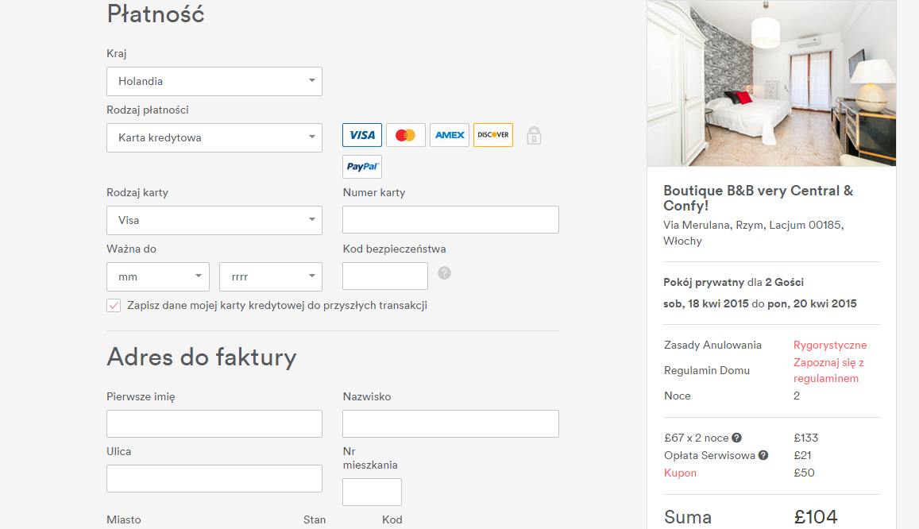
Task: Click the Nr mieszkania input field
Action: 373,492
